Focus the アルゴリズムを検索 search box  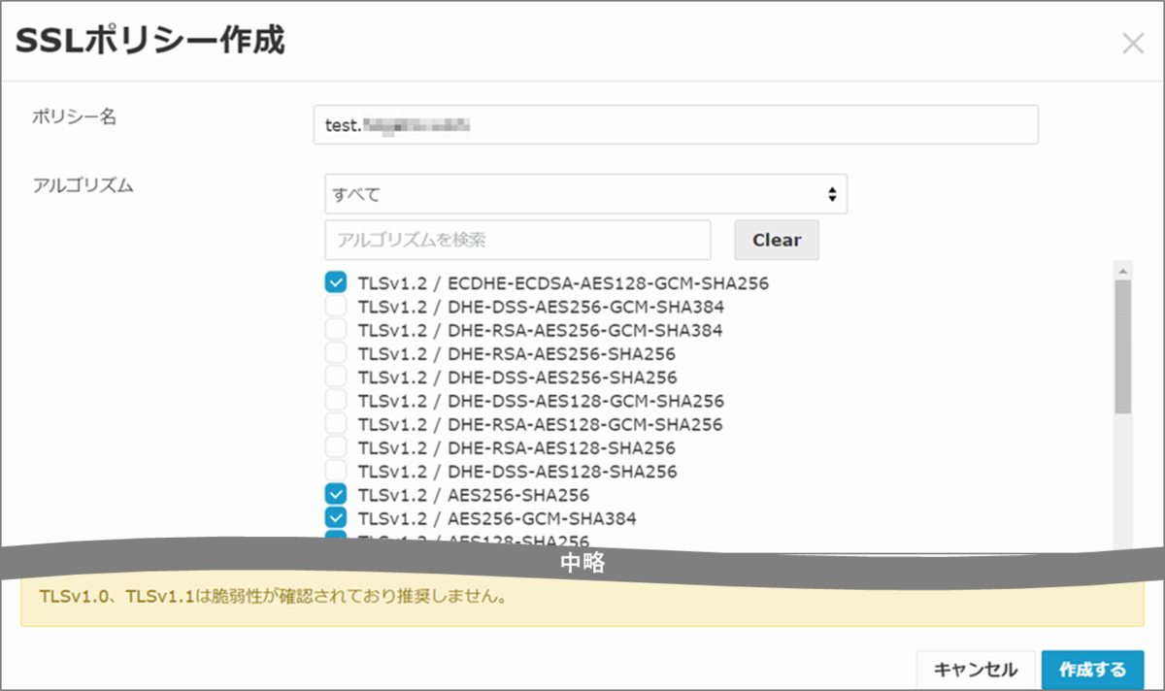coord(518,240)
